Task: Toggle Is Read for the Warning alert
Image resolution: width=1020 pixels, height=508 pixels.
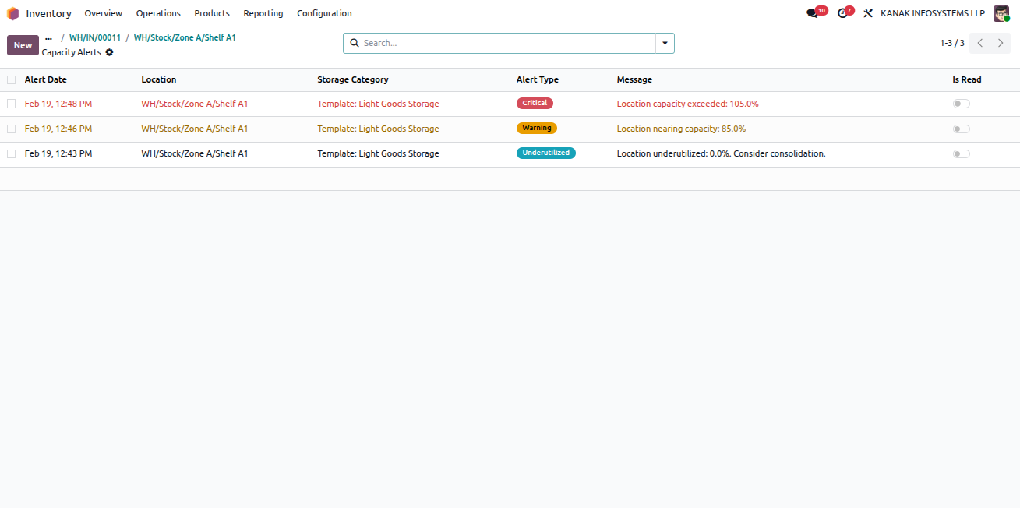Action: click(961, 129)
